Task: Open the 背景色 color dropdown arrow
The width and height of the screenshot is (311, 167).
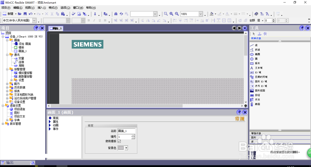Action: click(126, 148)
